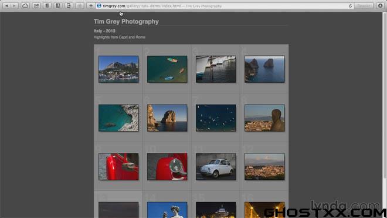The width and height of the screenshot is (387, 218).
Task: Open thumbnail 11 of white Fiat 500
Action: click(216, 166)
